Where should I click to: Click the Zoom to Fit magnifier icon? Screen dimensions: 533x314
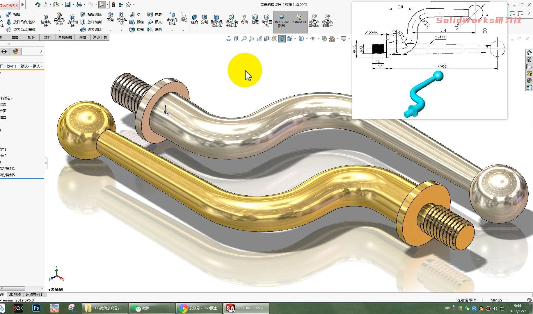pos(244,39)
